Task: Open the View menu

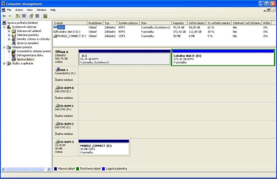Action: pyautogui.click(x=30, y=10)
